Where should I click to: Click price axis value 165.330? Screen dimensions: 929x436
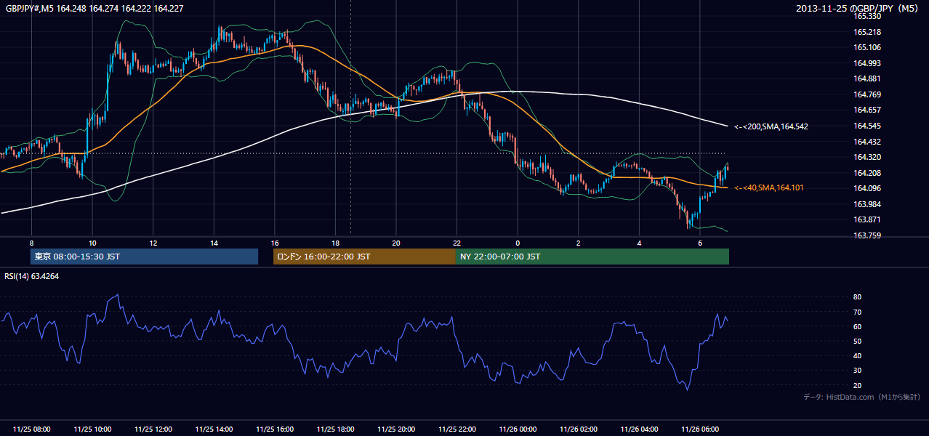[x=866, y=16]
